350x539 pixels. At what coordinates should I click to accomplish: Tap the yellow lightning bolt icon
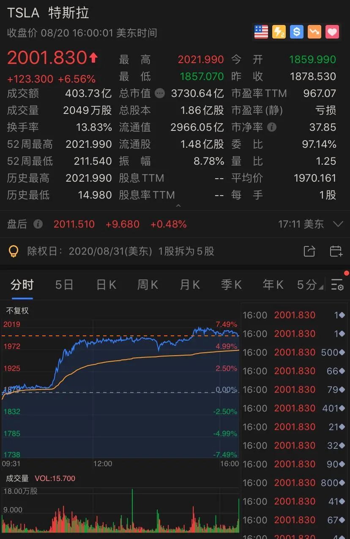[279, 32]
